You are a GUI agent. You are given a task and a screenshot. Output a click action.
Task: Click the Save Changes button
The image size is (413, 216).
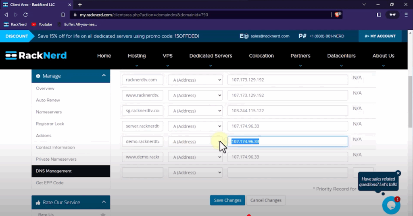(227, 200)
